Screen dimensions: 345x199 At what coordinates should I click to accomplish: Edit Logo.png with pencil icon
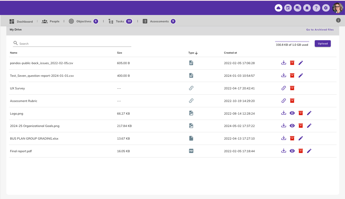point(309,113)
